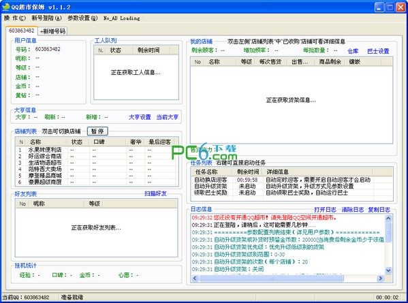Click the 清除日志 link
This screenshot has width=408, height=303.
[353, 210]
